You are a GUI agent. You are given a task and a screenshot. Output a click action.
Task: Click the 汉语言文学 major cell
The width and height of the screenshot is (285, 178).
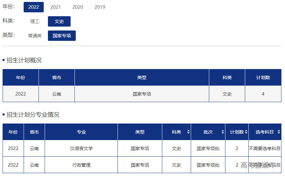tap(81, 148)
